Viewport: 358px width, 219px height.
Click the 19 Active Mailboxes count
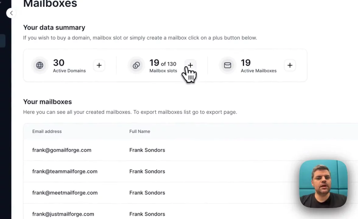click(x=246, y=63)
